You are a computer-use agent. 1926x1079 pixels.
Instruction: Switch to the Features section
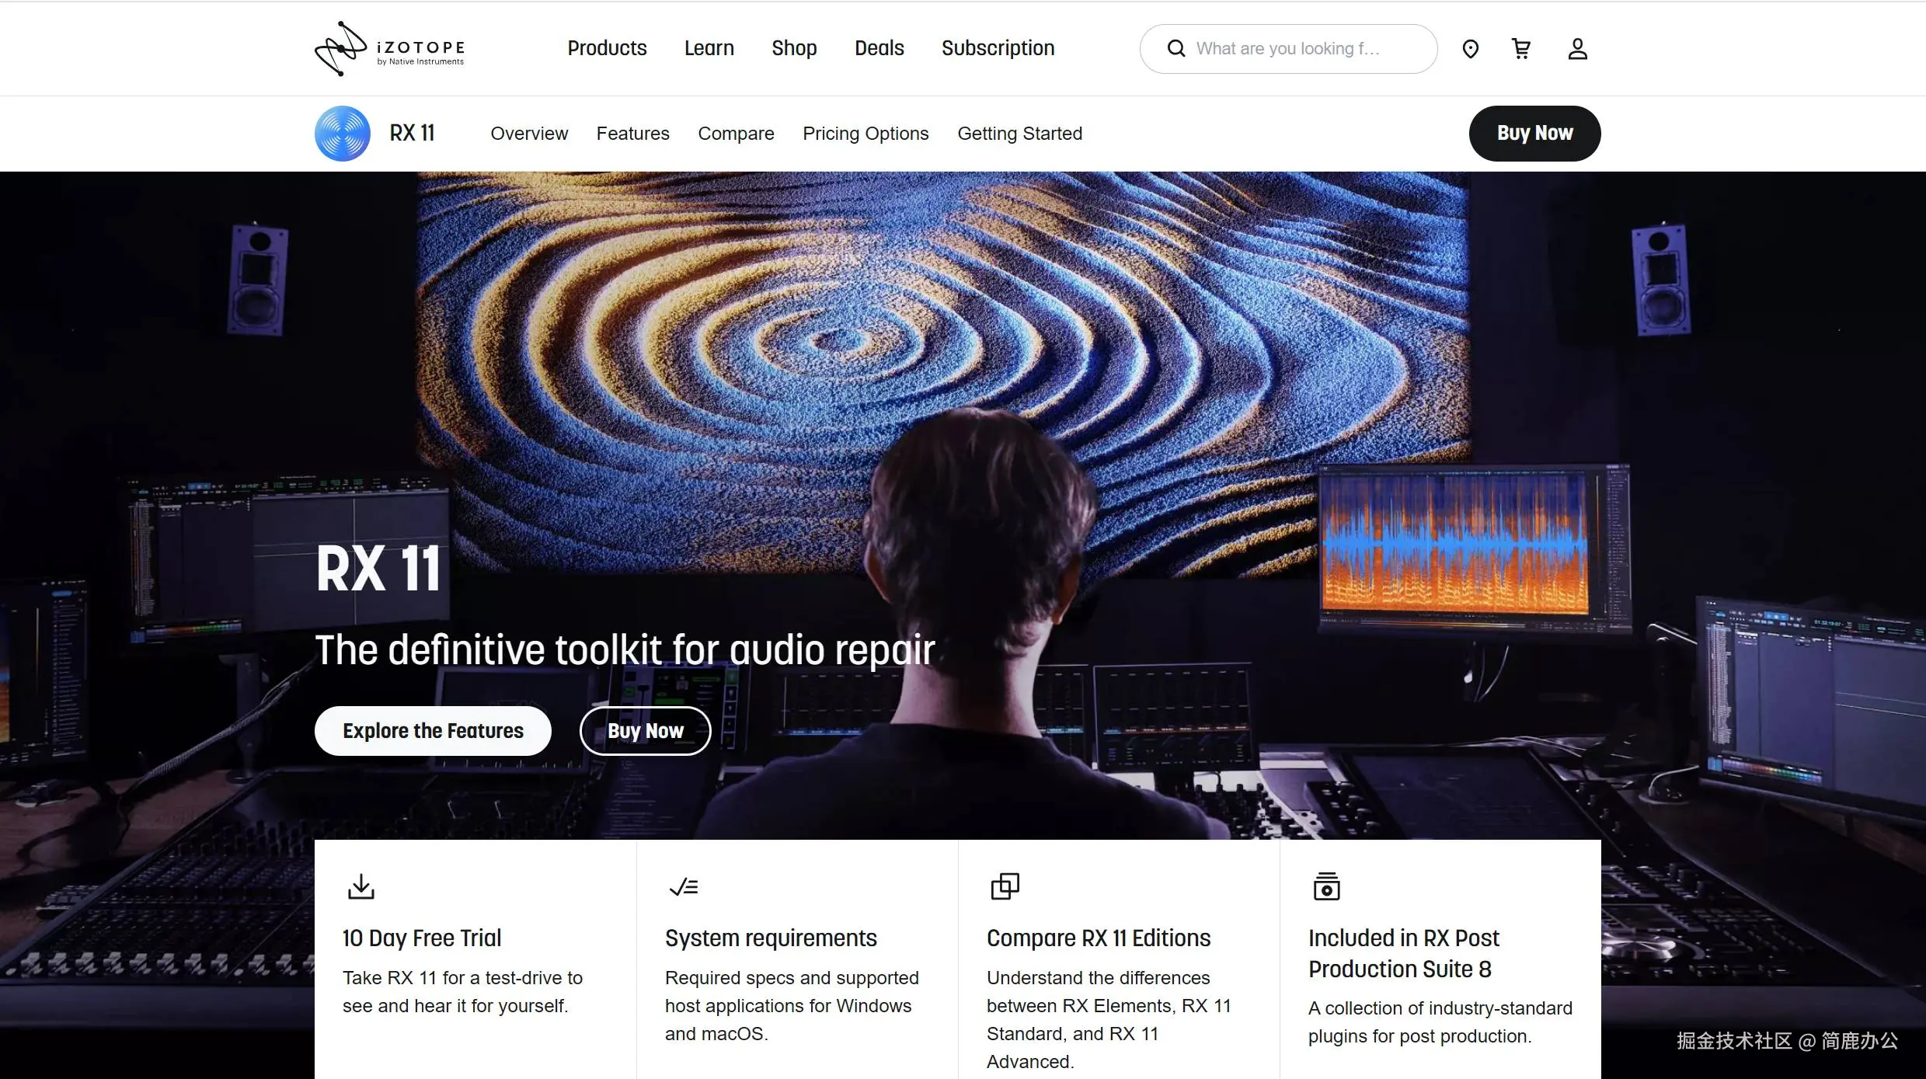[632, 134]
